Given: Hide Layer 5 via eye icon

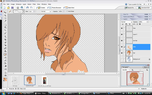Looking at the screenshot, I should coord(122,34).
